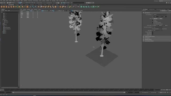Click the Reset Tool button
This screenshot has height=96, width=171.
164,11
